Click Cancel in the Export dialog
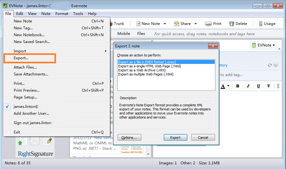Viewport: 286px width, 169px height. (x=203, y=138)
